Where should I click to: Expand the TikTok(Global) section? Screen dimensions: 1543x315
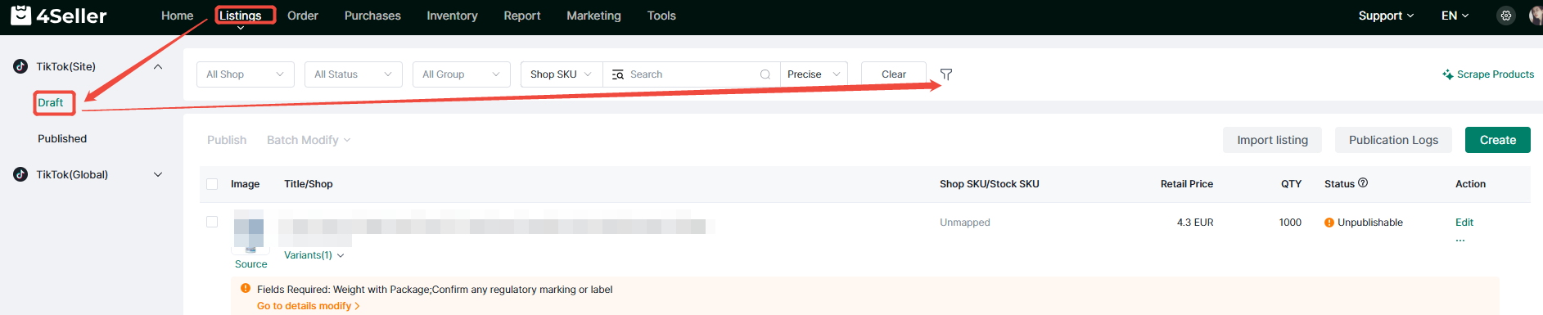click(x=158, y=174)
